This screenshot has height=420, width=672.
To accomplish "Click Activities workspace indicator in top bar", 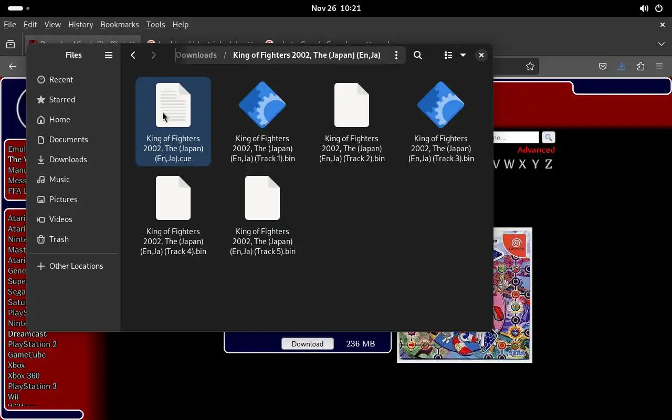I will [19, 8].
